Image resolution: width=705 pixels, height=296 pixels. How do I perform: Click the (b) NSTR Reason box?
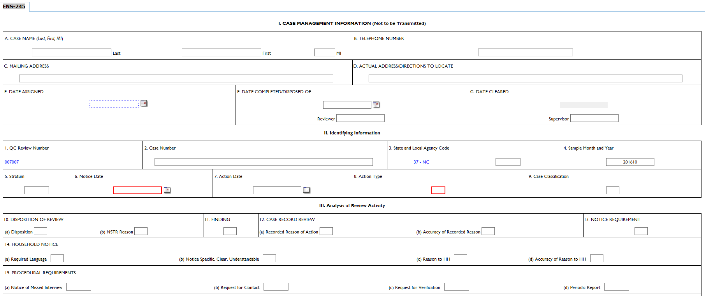141,231
